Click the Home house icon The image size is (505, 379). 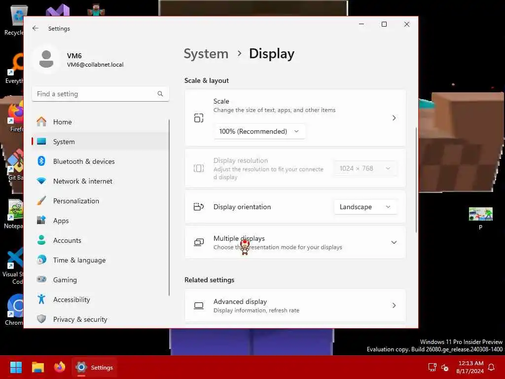pyautogui.click(x=41, y=121)
